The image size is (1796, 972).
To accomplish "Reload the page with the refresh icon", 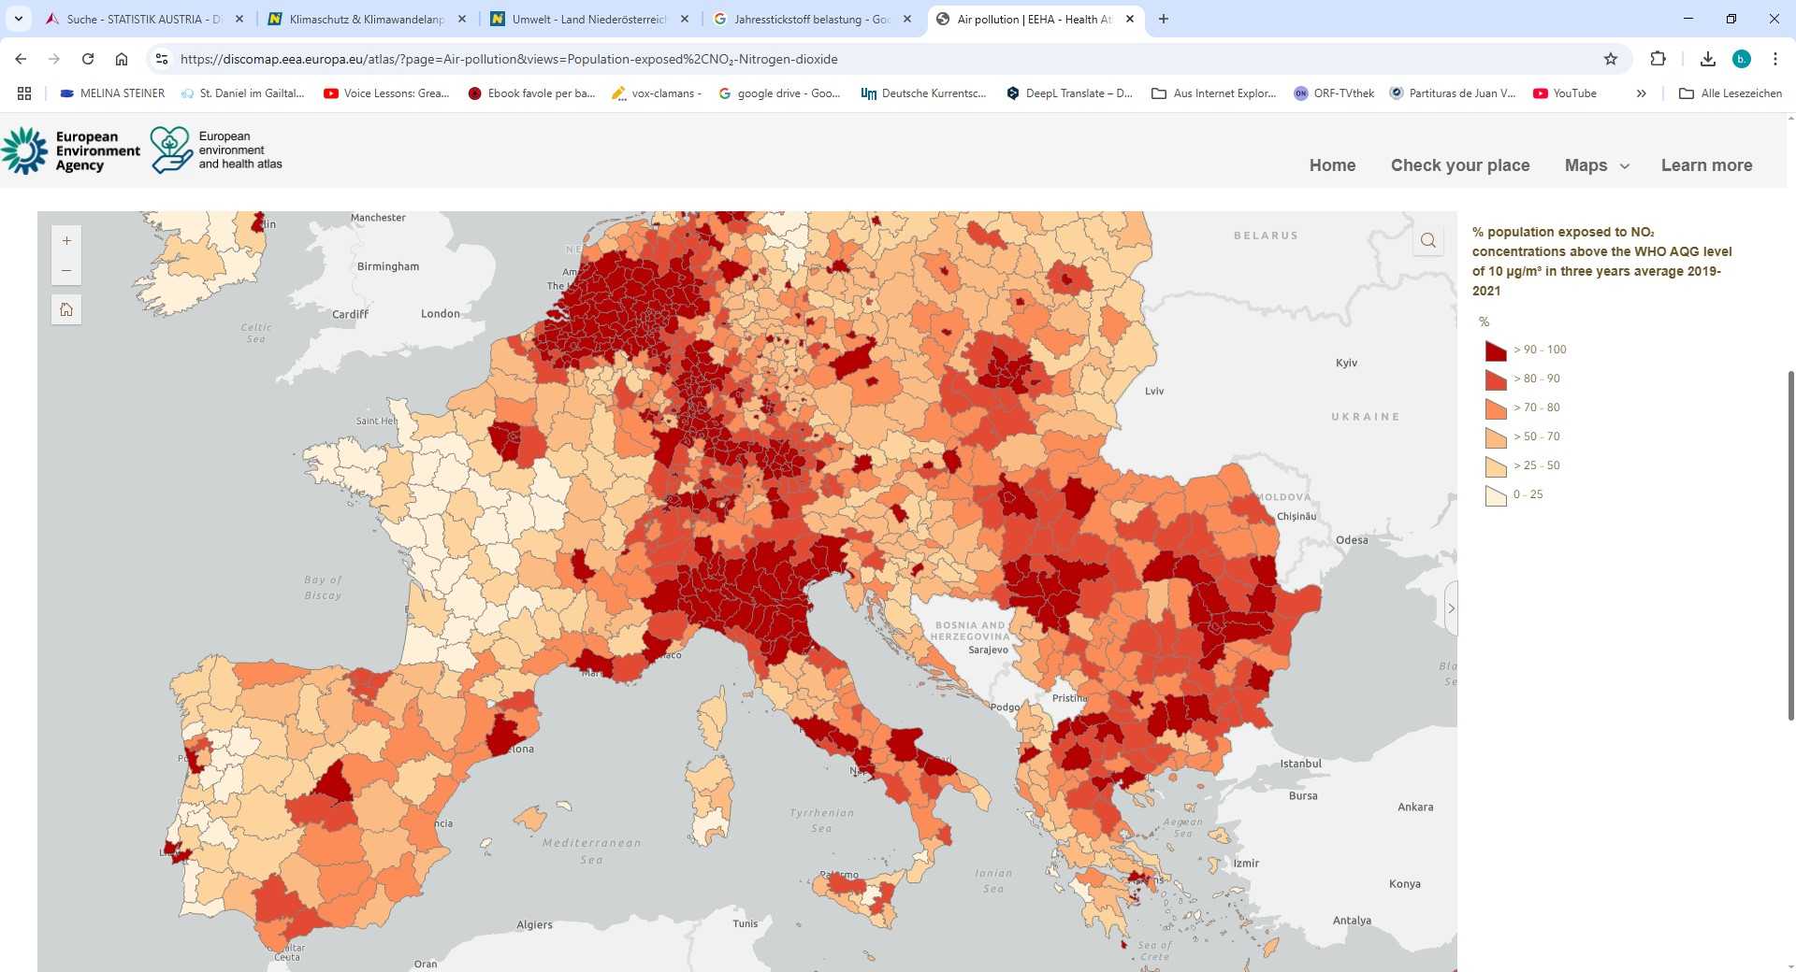I will click(x=88, y=58).
